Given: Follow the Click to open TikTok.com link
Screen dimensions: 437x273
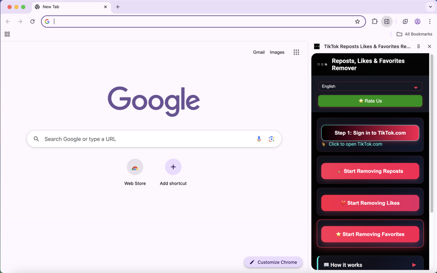Looking at the screenshot, I should (355, 144).
